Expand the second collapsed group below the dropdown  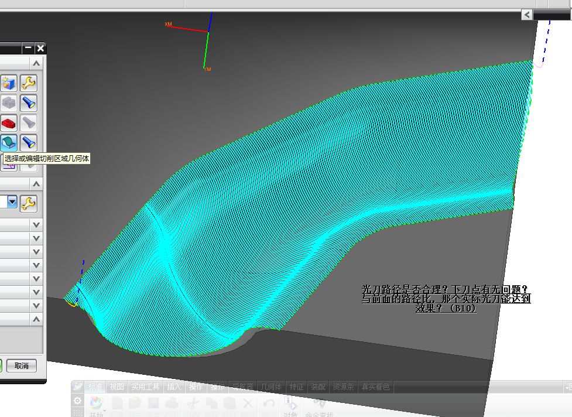(36, 238)
